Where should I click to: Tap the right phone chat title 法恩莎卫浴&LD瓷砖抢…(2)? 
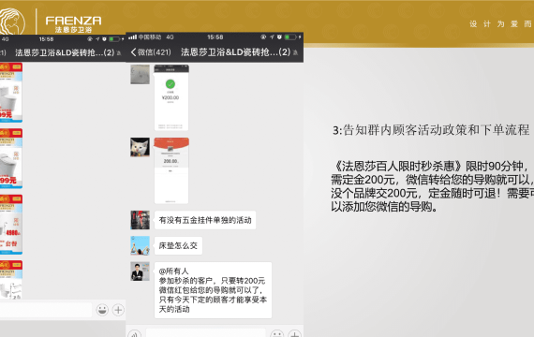click(235, 52)
